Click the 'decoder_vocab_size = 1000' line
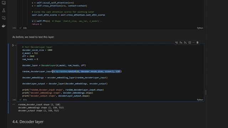This screenshot has height=128, width=228. click(x=37, y=50)
